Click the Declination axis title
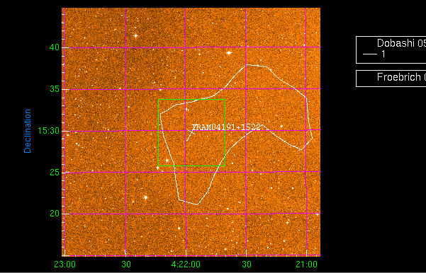 28,132
